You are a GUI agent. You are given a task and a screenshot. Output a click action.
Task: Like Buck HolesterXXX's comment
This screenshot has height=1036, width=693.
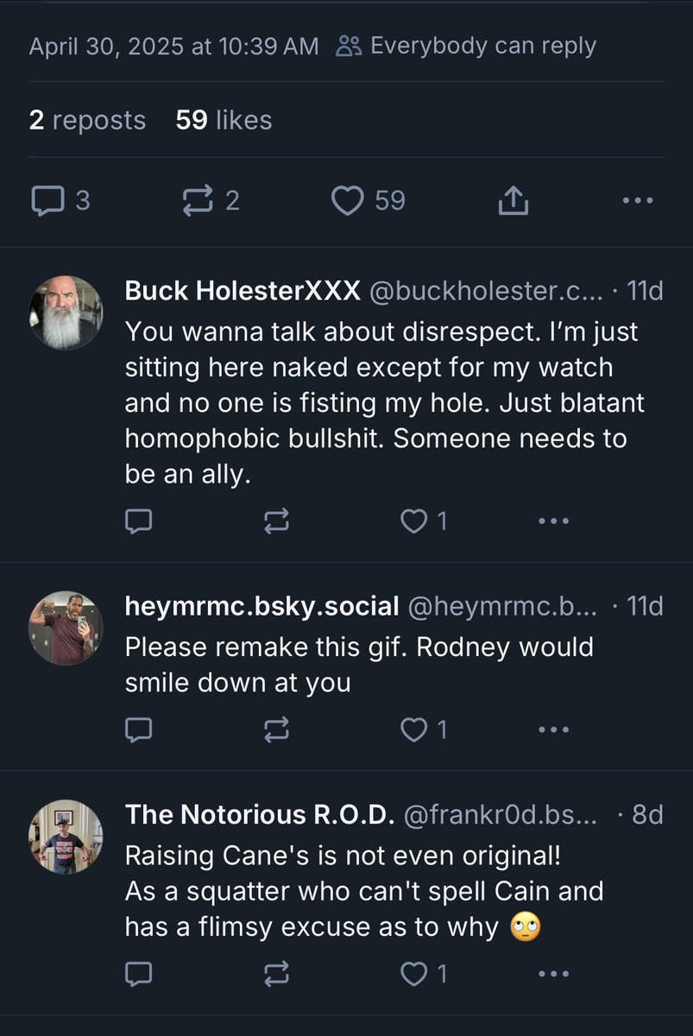coord(415,521)
